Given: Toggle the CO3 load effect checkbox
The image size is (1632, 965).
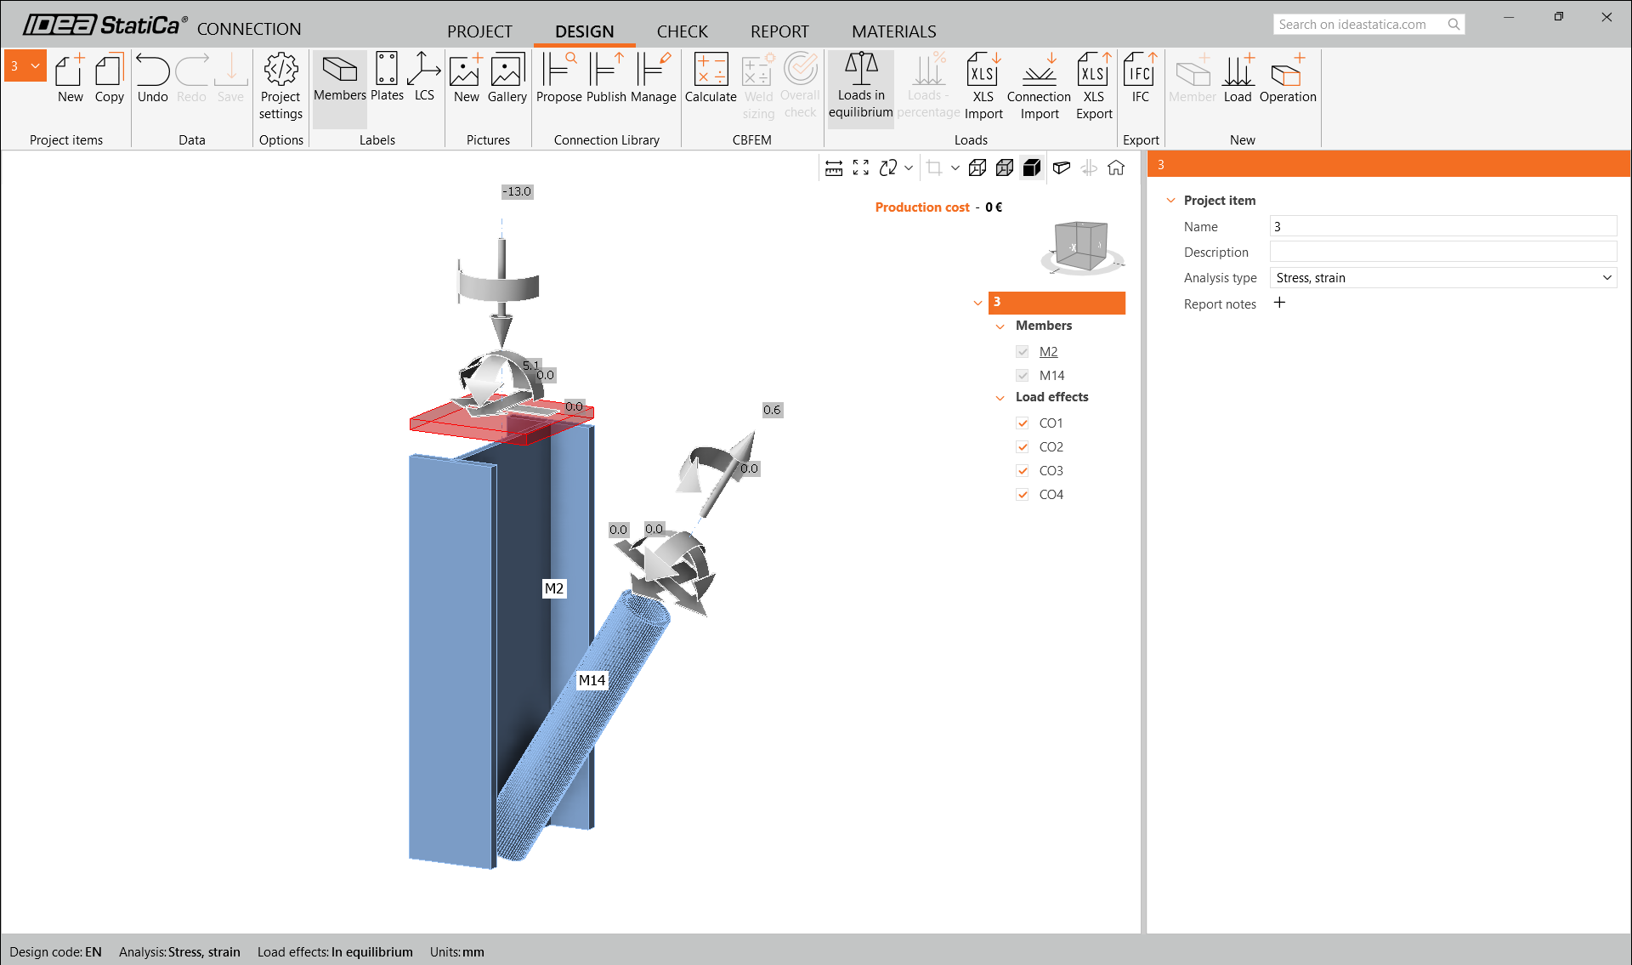Looking at the screenshot, I should tap(1023, 471).
